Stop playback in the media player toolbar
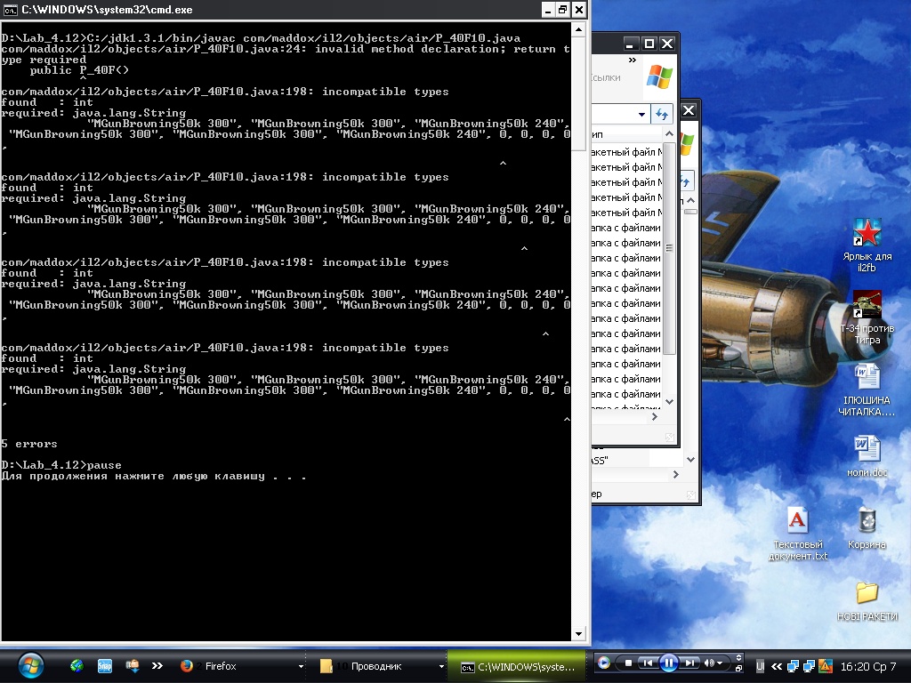Image resolution: width=911 pixels, height=683 pixels. (627, 663)
